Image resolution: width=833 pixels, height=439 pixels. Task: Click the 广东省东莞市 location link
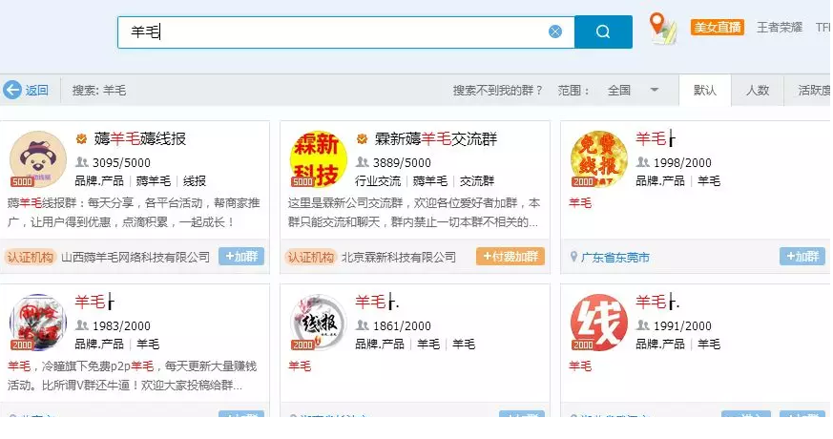(614, 258)
